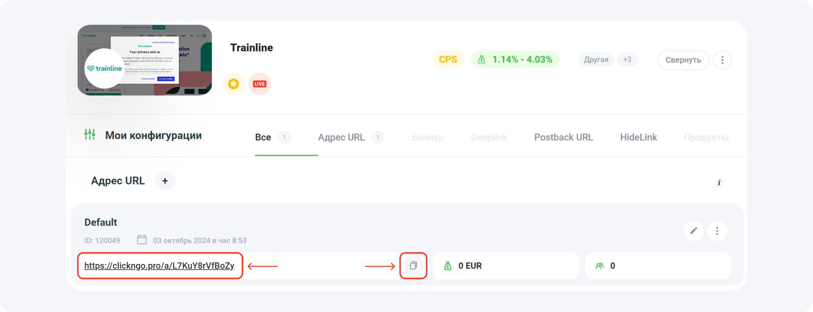Image resolution: width=813 pixels, height=312 pixels.
Task: Open the clickngo.pro affiliate link
Action: (x=159, y=266)
